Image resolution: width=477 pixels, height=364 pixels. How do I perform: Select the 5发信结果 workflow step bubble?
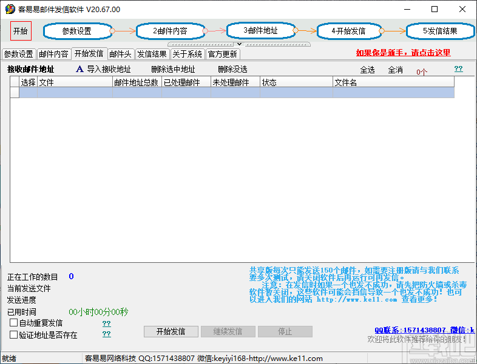(440, 31)
